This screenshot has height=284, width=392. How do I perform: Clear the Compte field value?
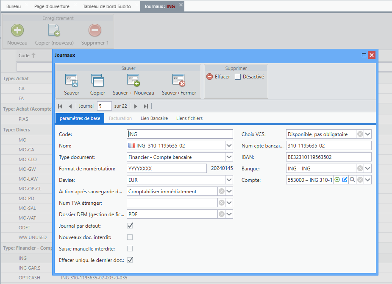click(360, 180)
